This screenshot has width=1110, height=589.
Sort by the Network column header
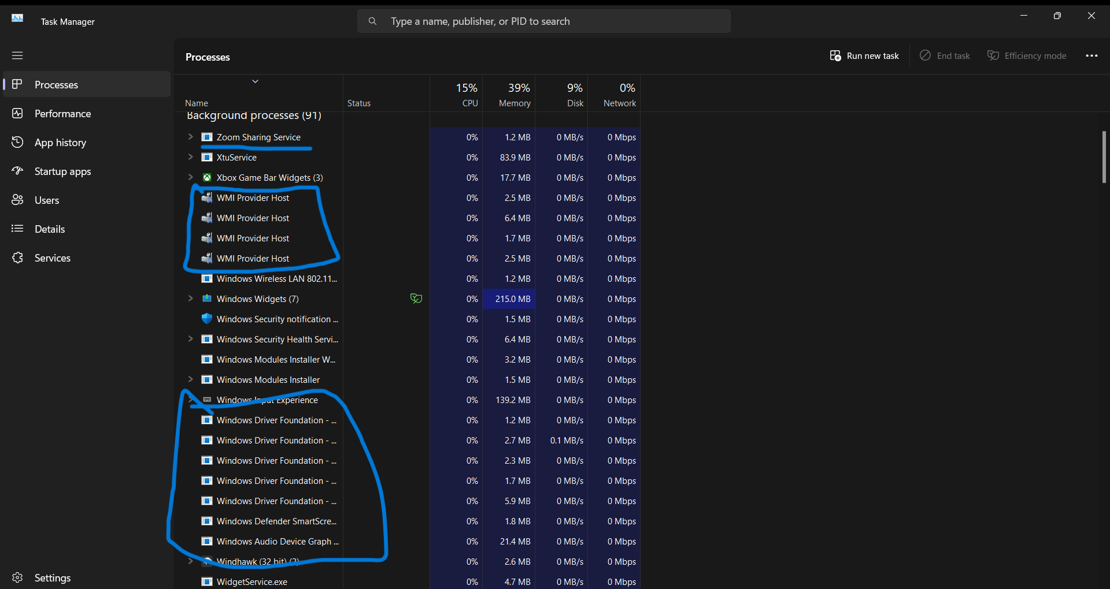click(x=614, y=94)
